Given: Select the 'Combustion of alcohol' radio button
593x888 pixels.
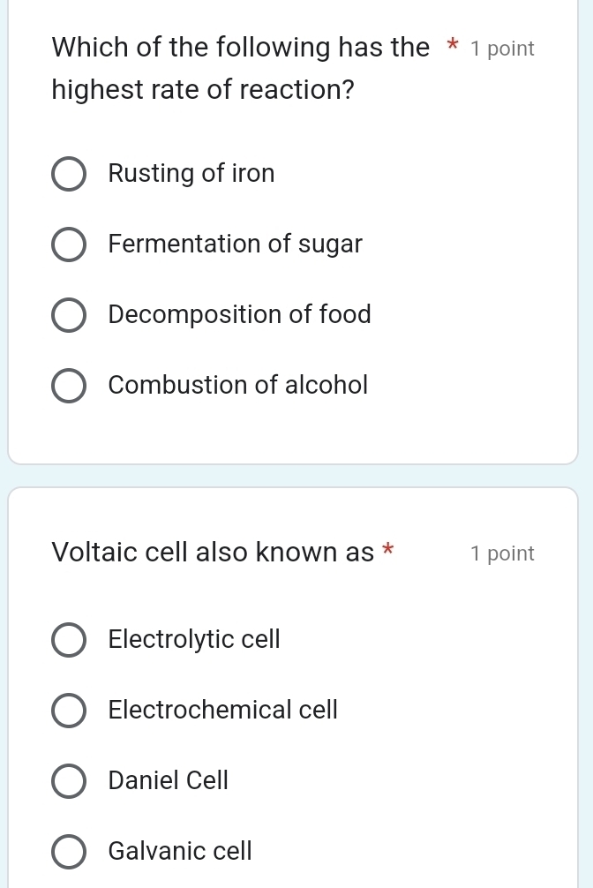Looking at the screenshot, I should coord(69,386).
